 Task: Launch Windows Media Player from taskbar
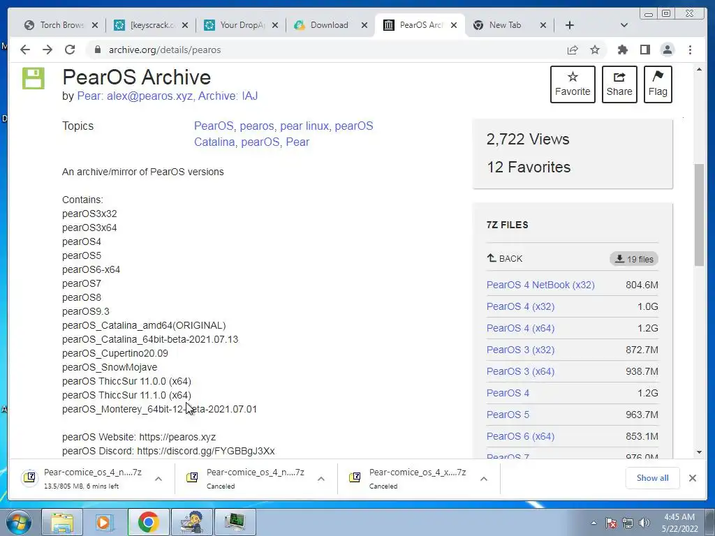(x=105, y=522)
